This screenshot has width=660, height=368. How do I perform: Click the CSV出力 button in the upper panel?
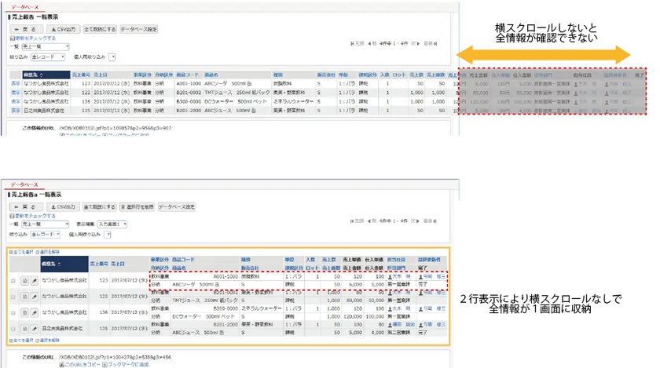[62, 29]
